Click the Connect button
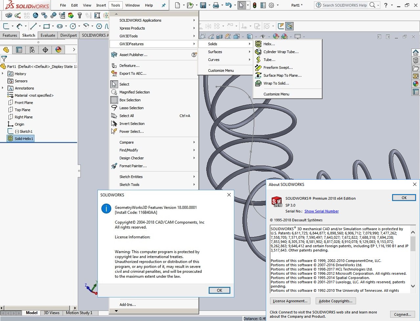Screen dimensions: 420x321 (402, 314)
